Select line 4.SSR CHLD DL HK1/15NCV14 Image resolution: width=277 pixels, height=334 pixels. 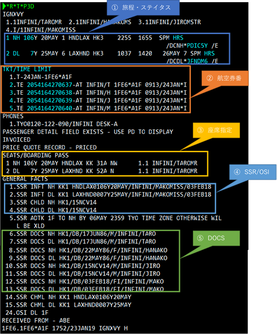pyautogui.click(x=53, y=210)
